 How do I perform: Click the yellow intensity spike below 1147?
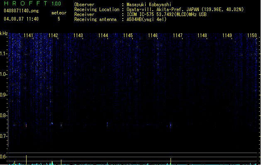[171, 161]
